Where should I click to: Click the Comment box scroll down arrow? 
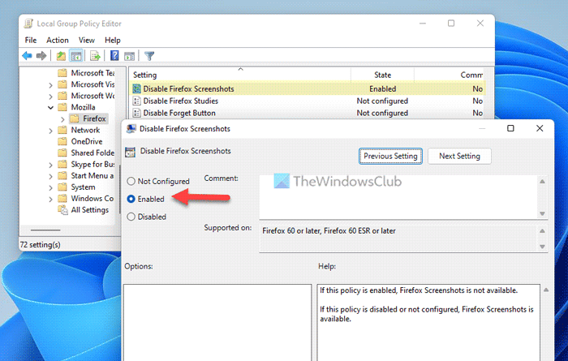click(542, 213)
